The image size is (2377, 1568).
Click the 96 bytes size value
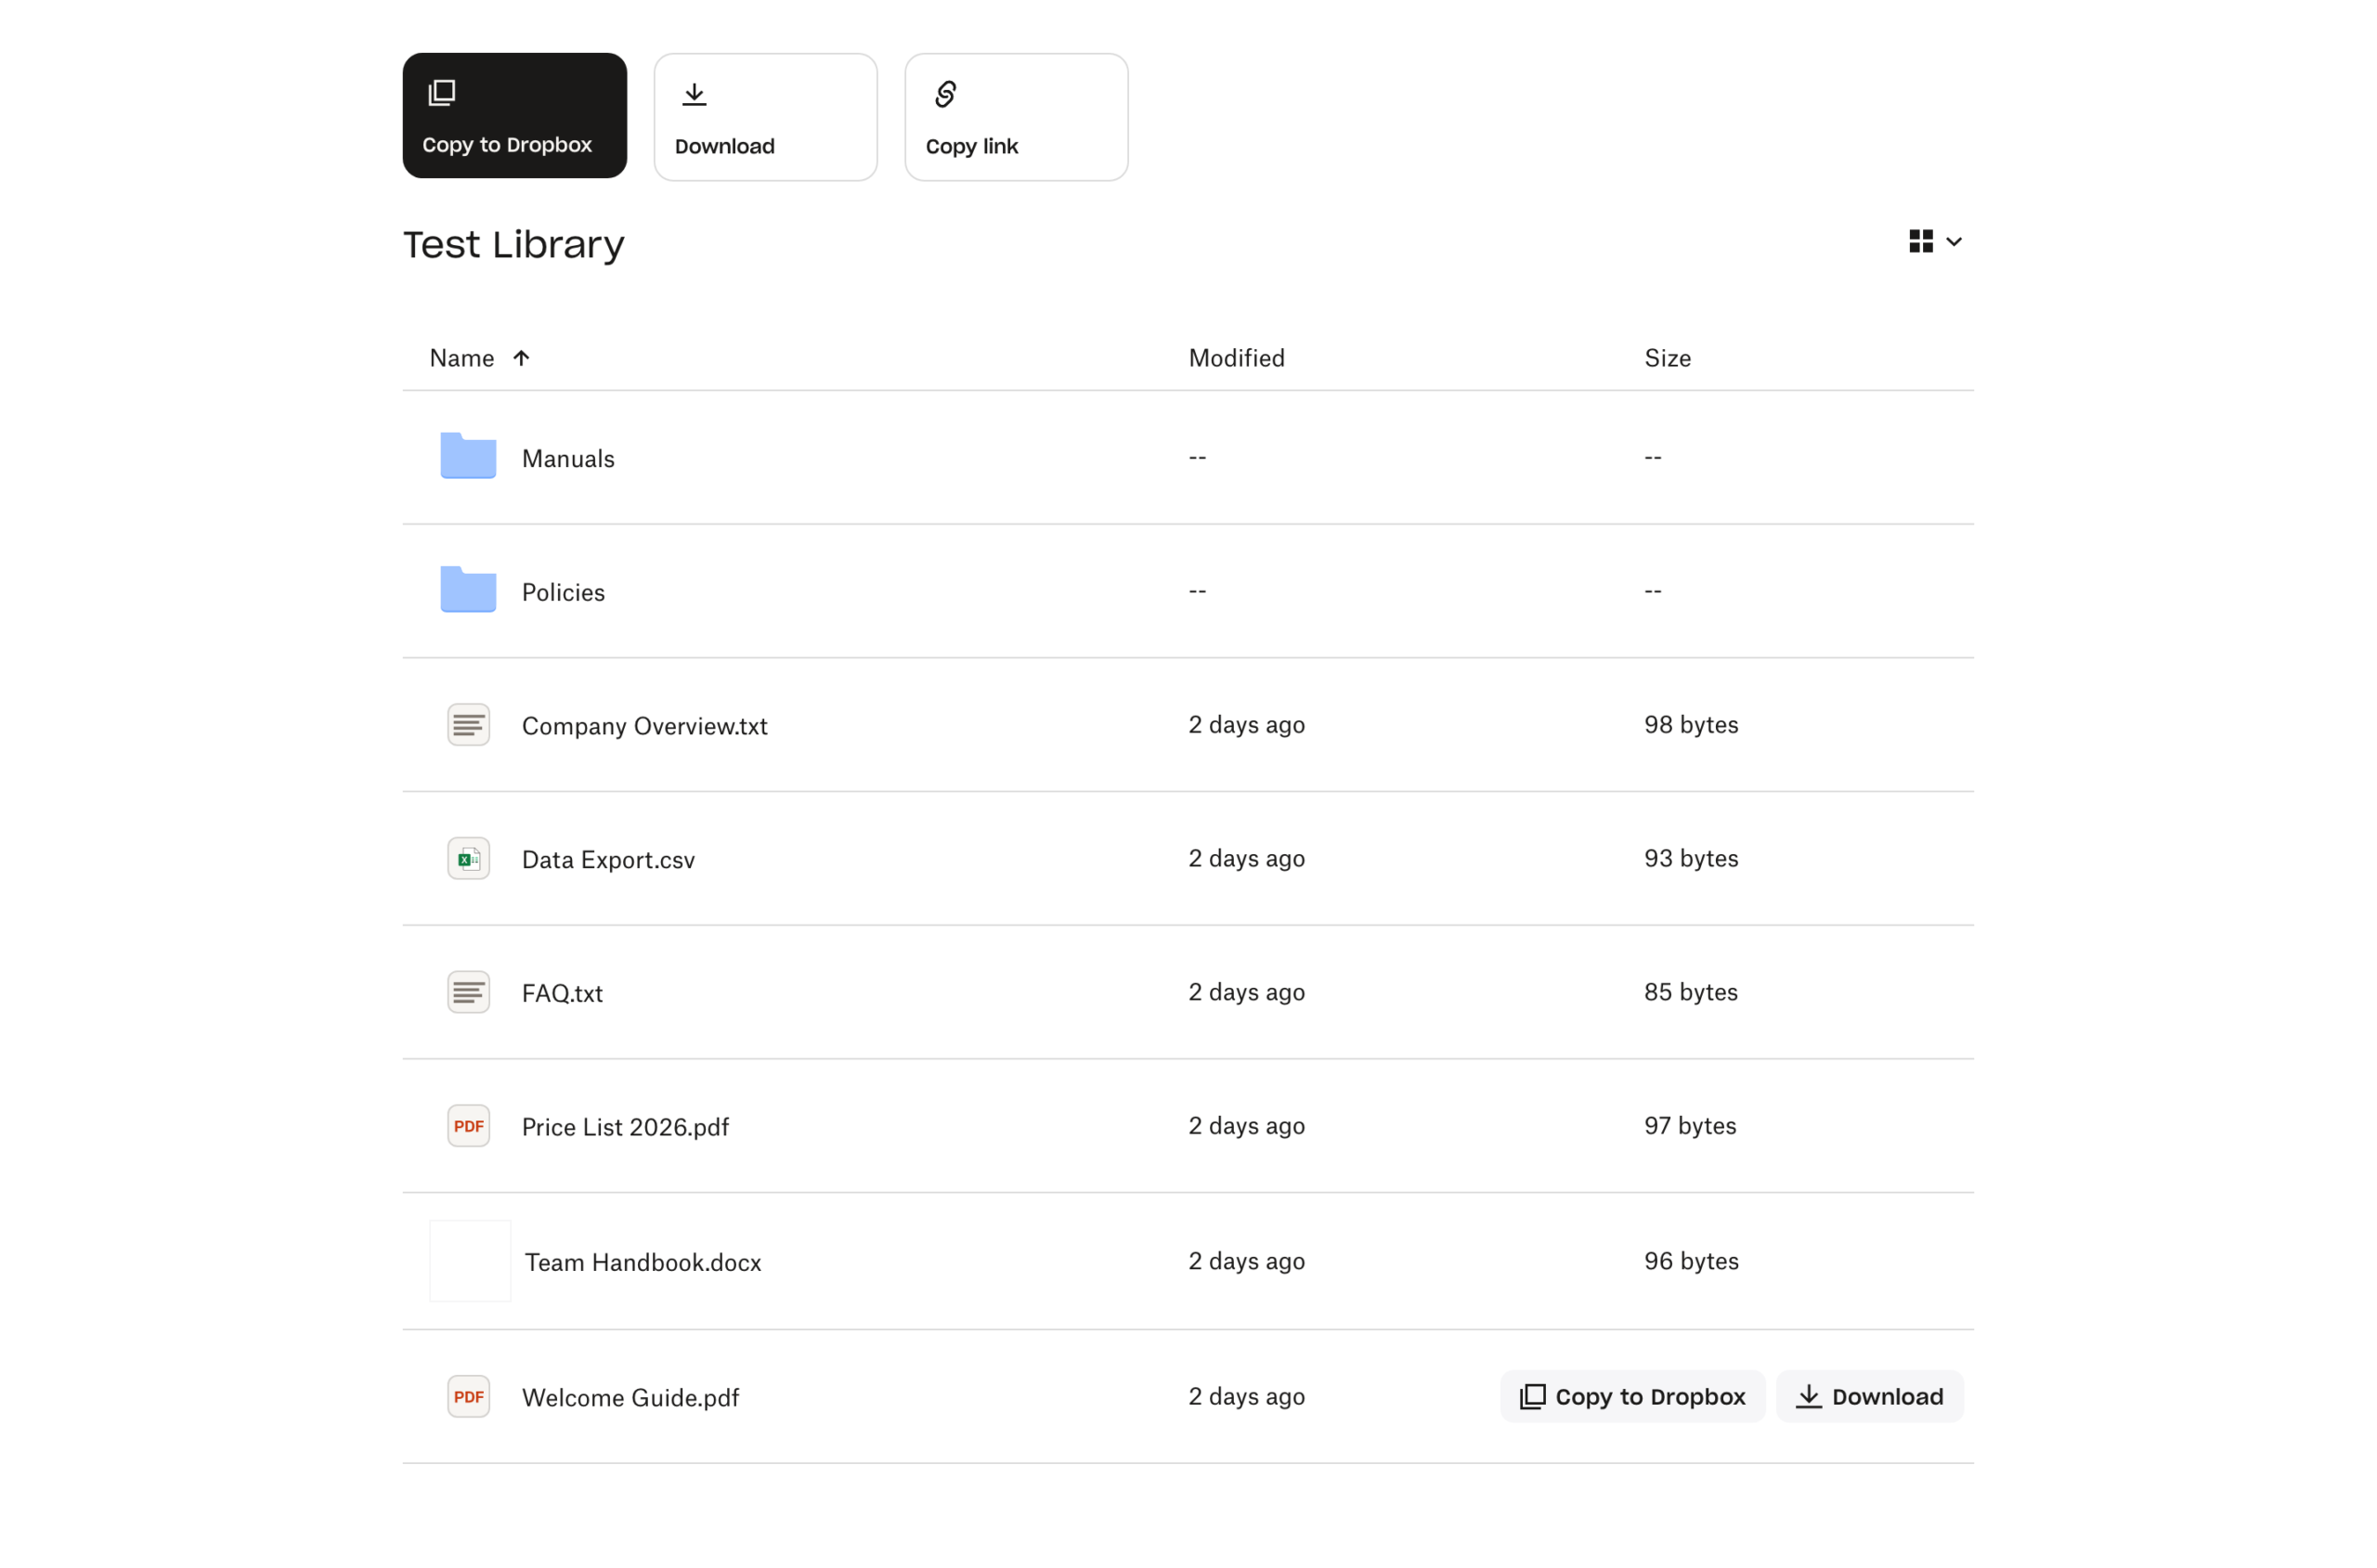[x=1691, y=1262]
